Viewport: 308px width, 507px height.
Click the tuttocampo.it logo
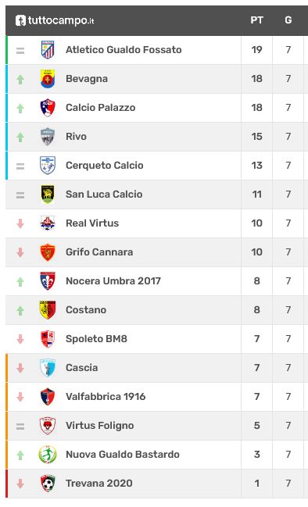click(55, 20)
